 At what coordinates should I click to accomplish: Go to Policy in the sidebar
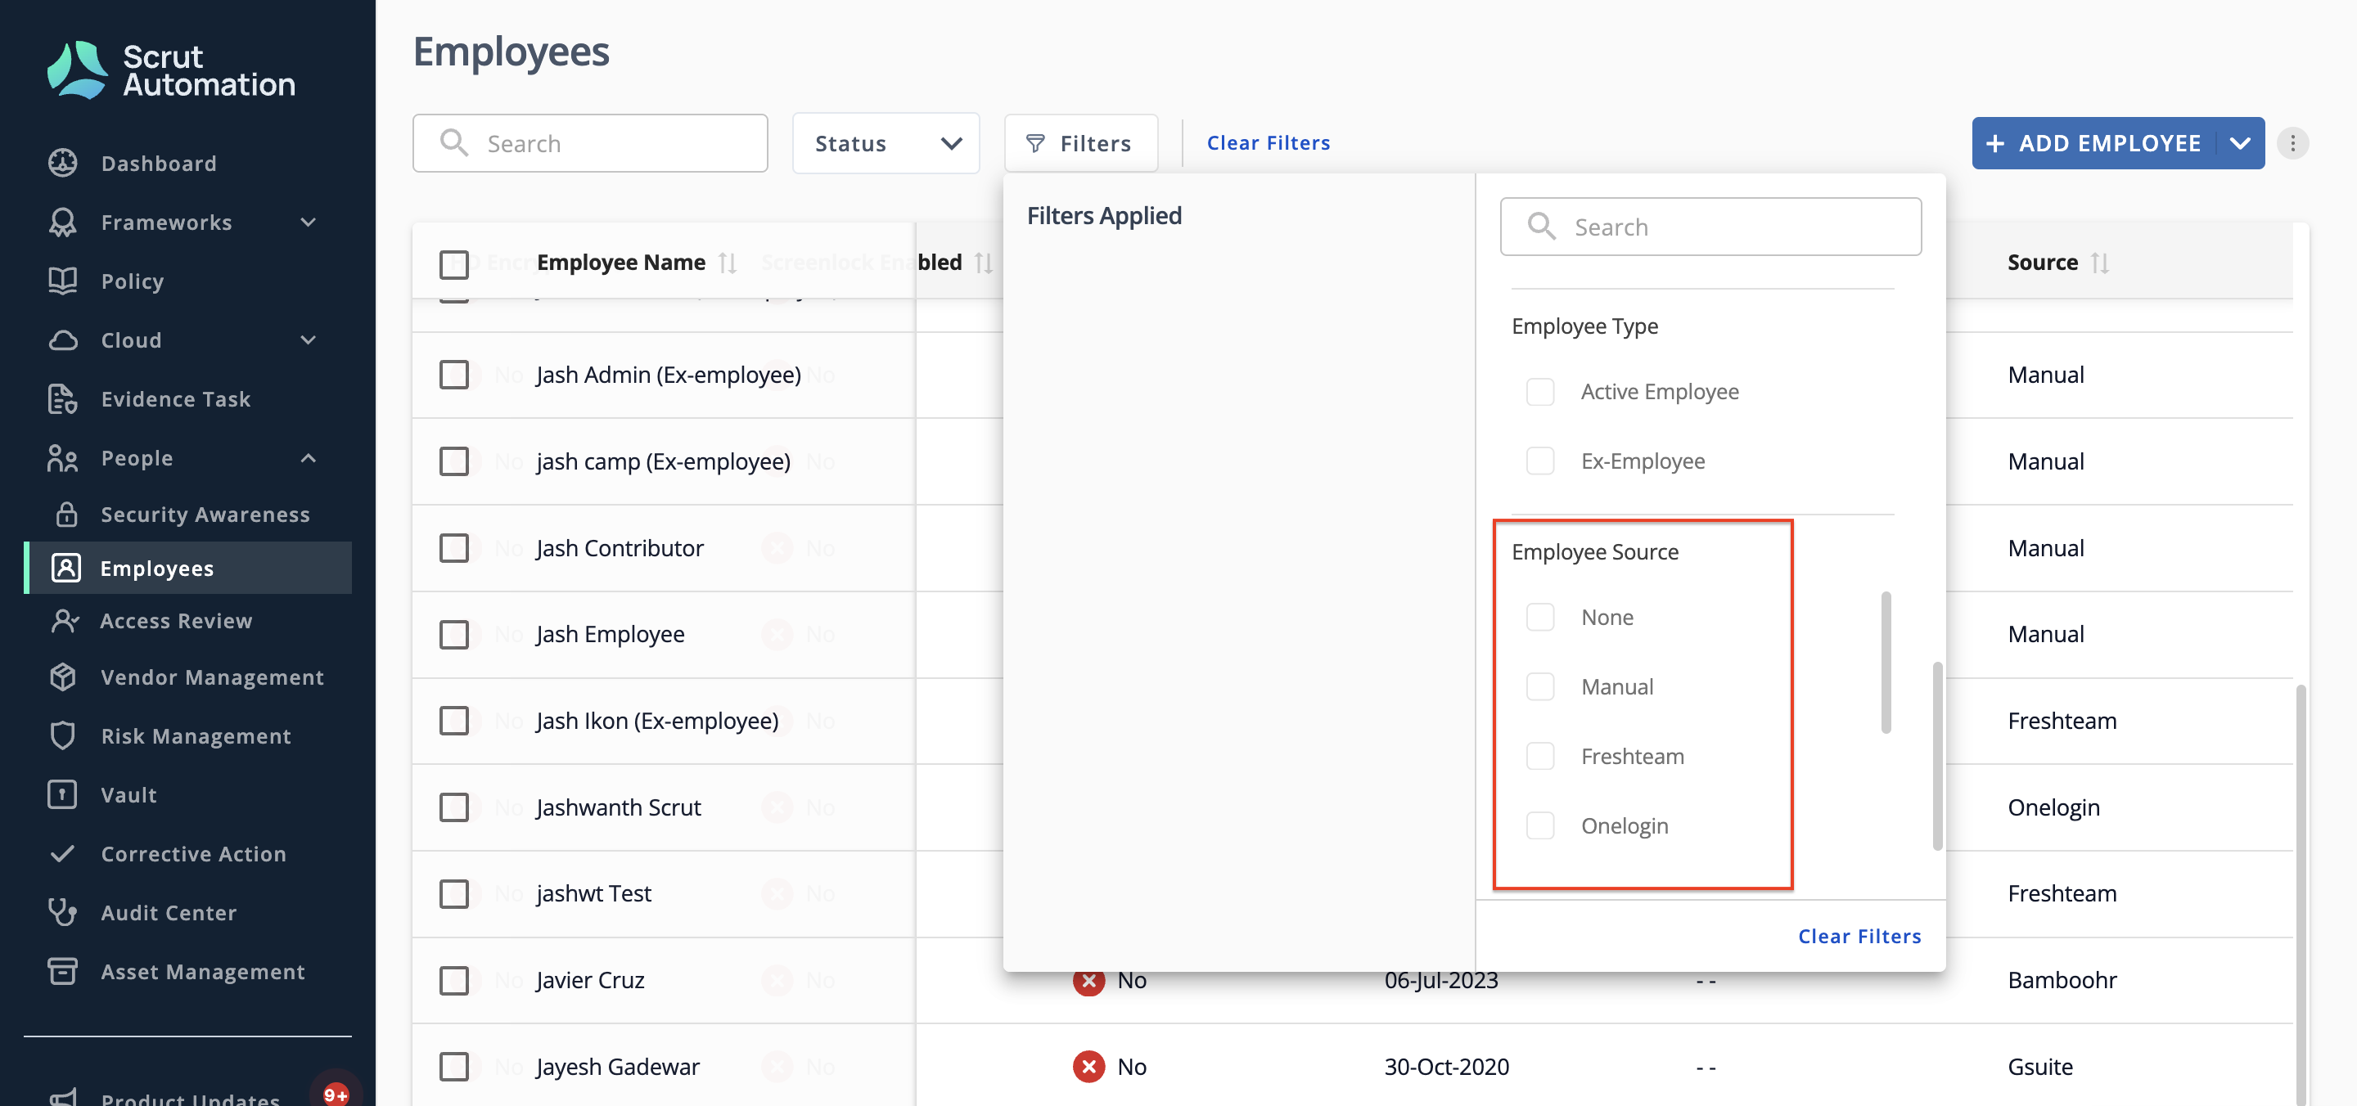pos(132,281)
